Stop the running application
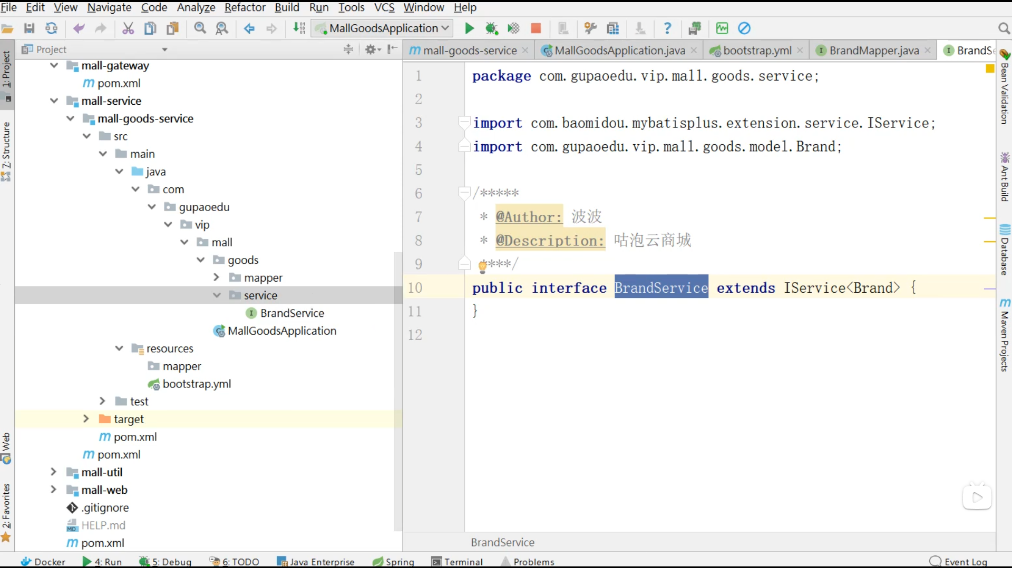Viewport: 1012px width, 568px height. (536, 28)
